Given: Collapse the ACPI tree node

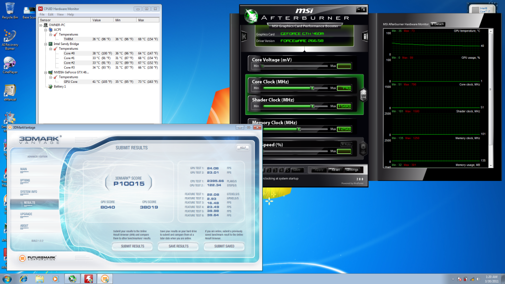Looking at the screenshot, I should tap(46, 30).
